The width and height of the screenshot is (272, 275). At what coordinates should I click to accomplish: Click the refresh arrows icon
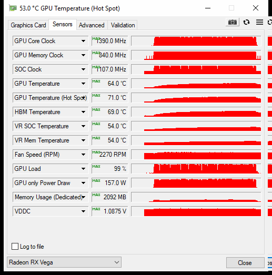point(246,22)
